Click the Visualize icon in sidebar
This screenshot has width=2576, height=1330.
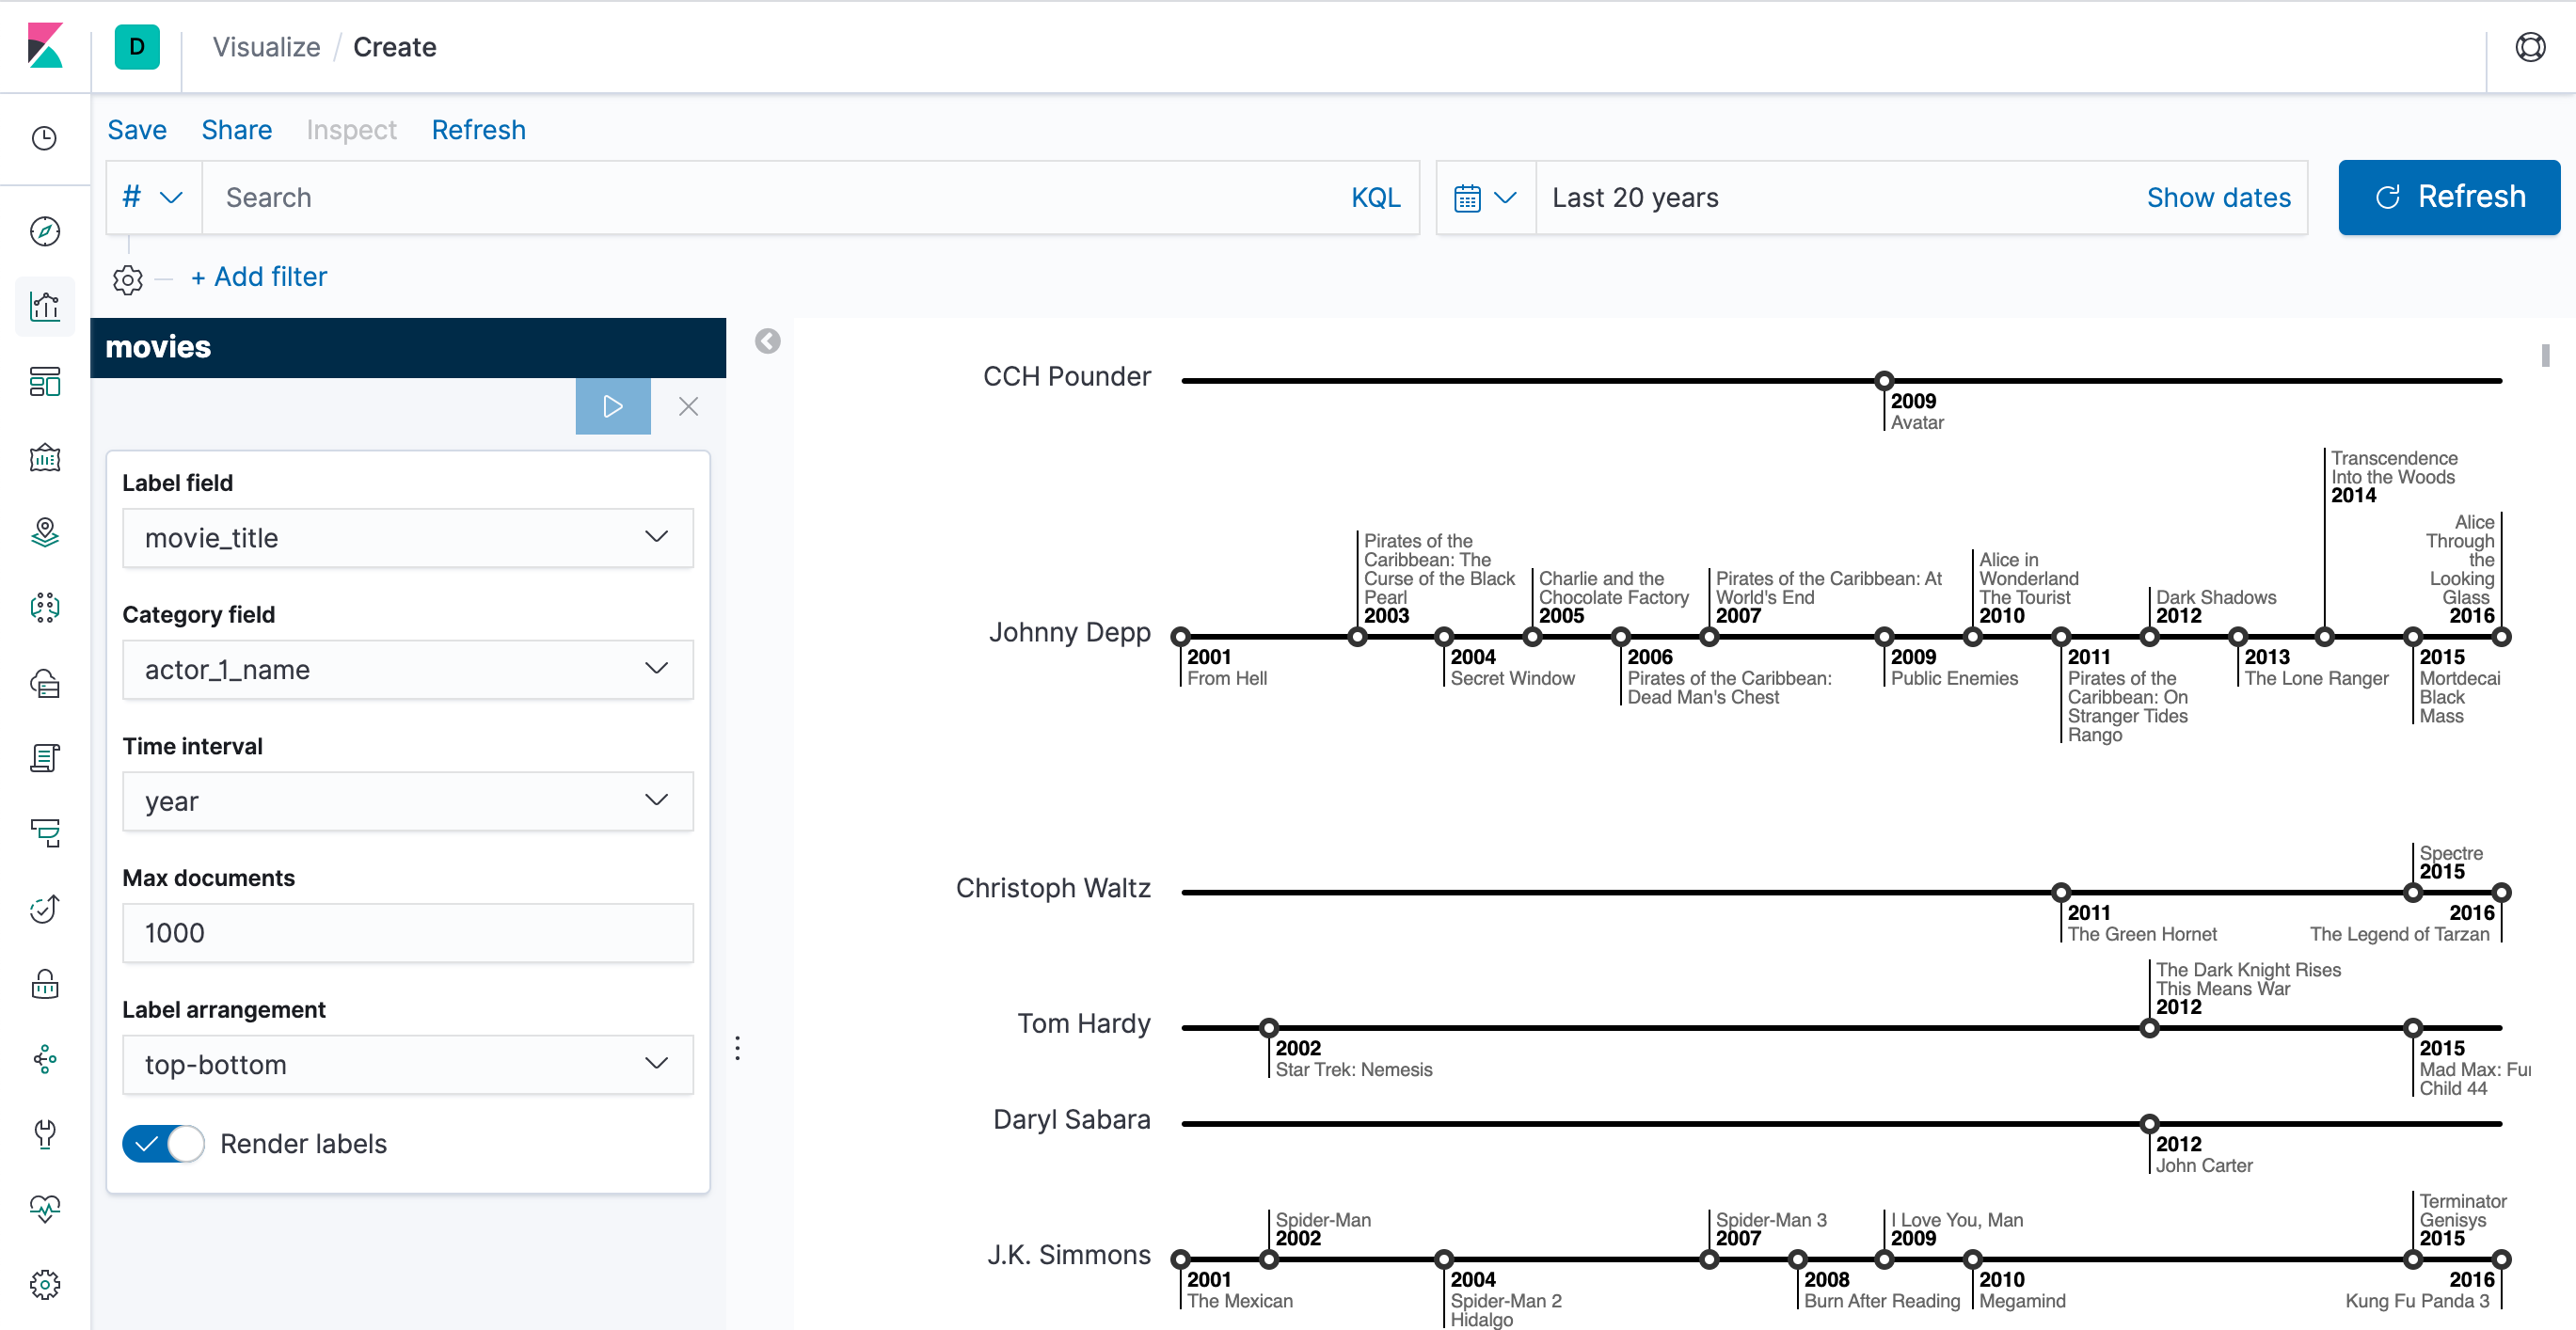46,306
